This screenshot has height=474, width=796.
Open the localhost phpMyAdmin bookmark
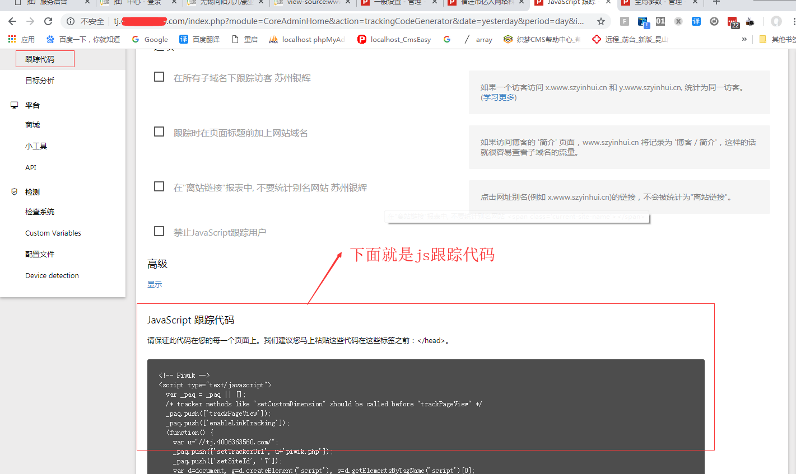pyautogui.click(x=307, y=39)
